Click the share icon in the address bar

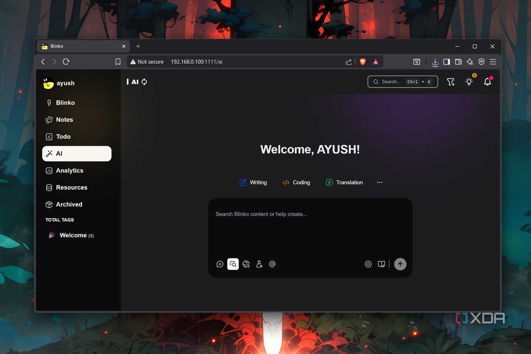click(349, 62)
